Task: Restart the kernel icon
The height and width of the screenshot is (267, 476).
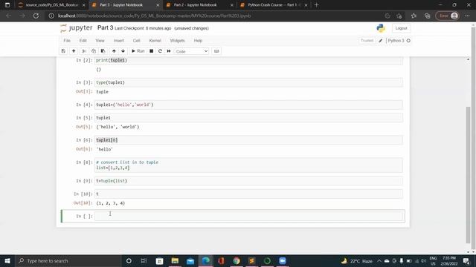Action: pos(160,51)
